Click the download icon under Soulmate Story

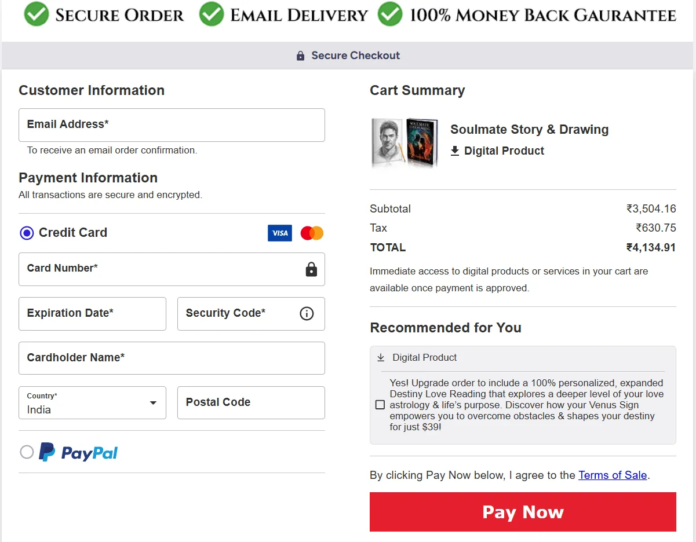point(455,151)
